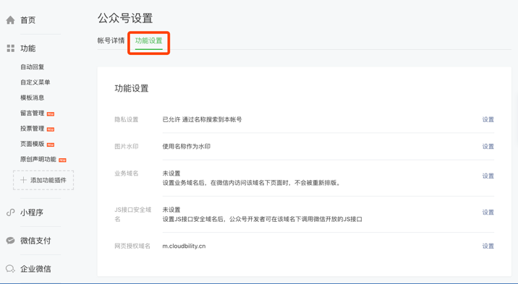Click the mini program link icon beside 小程序
This screenshot has height=284, width=518.
click(11, 212)
